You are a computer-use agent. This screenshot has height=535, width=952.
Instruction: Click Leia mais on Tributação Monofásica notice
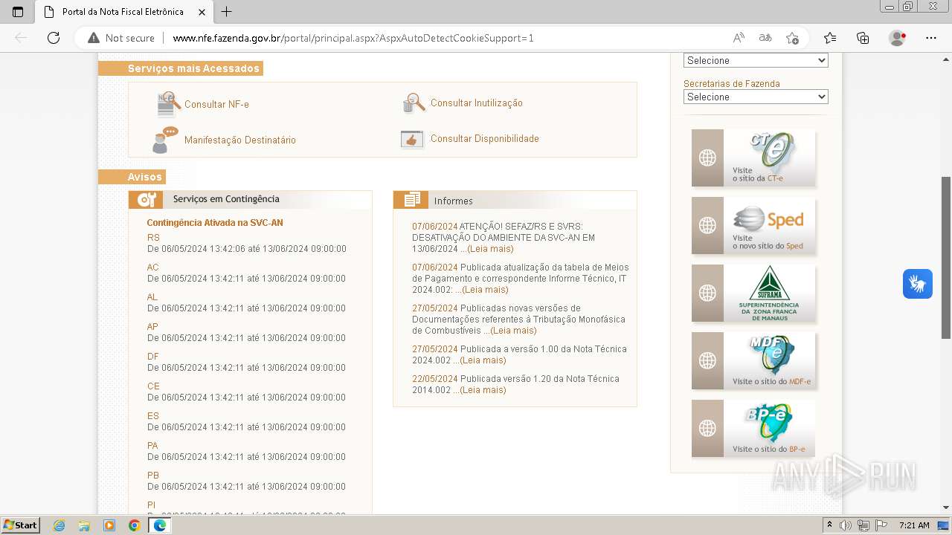(x=513, y=331)
